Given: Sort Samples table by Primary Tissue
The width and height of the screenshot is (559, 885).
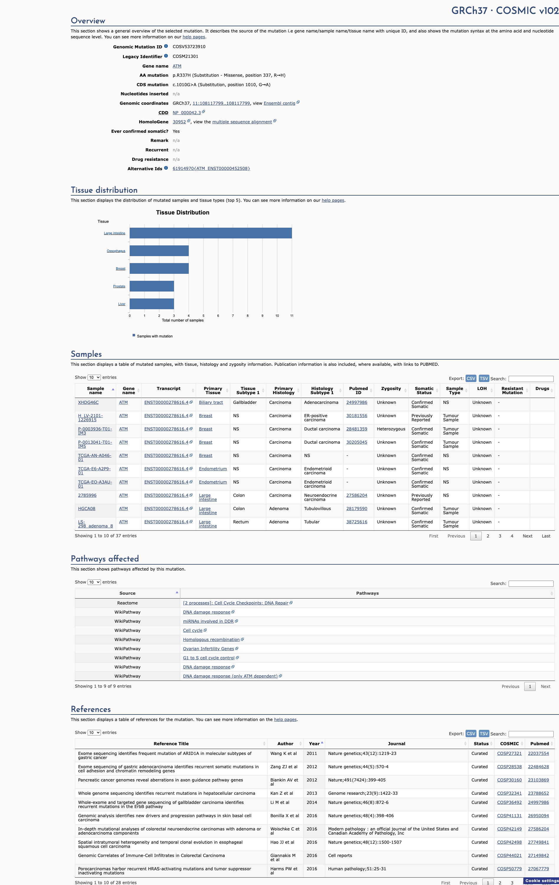Looking at the screenshot, I should (x=213, y=391).
